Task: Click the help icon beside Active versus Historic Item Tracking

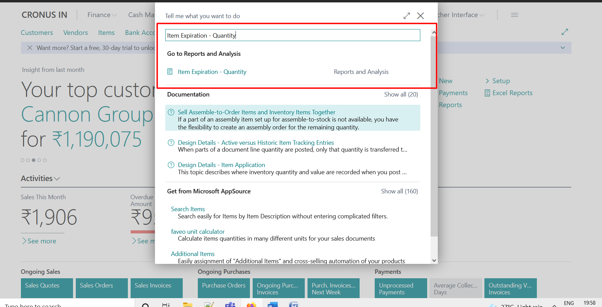Action: [171, 142]
